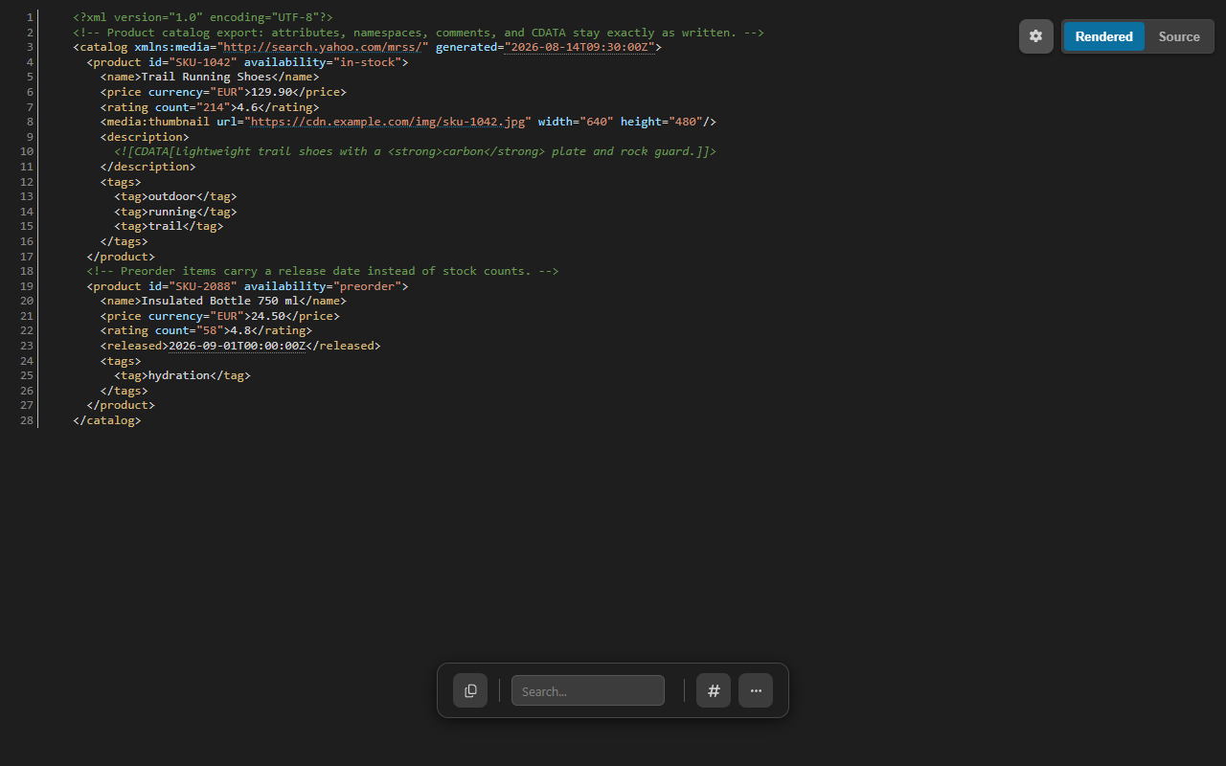Select the price value 24.50
Screen dimensions: 1226x766
pyautogui.click(x=268, y=316)
